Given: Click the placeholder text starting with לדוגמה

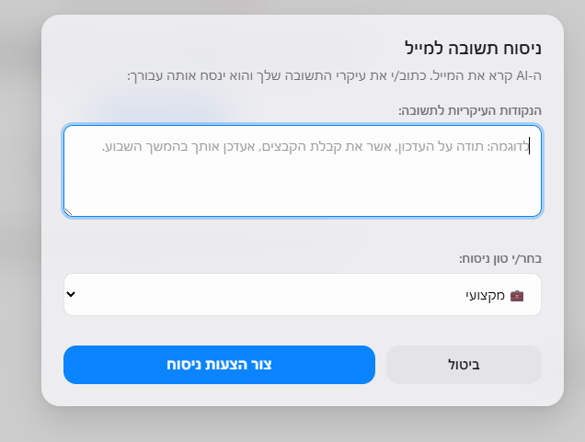Looking at the screenshot, I should pyautogui.click(x=315, y=146).
